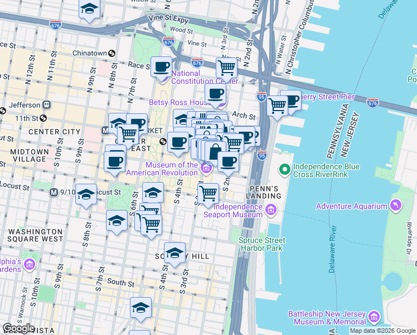
Task: Open the graduation cap marker left of S 6th St
Action: [117, 221]
